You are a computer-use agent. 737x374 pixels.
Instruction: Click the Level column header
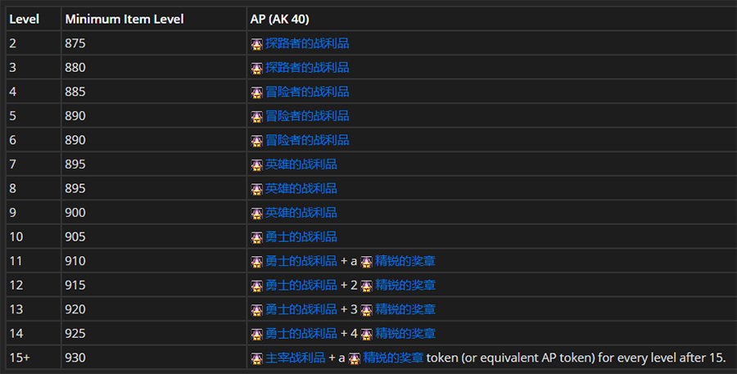point(33,19)
